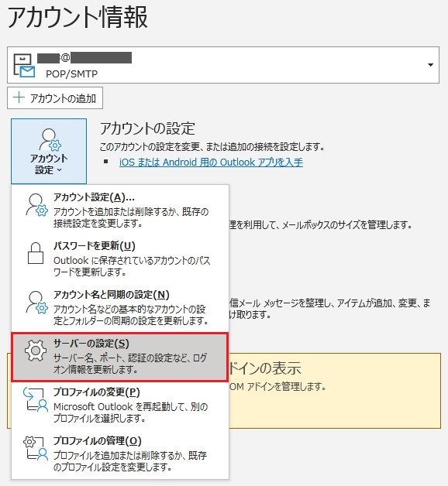Image resolution: width=448 pixels, height=486 pixels.
Task: Click the green plus icon for adding account
Action: click(x=19, y=98)
